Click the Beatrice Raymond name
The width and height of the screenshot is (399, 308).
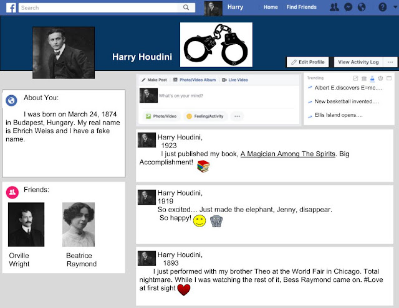[x=82, y=259]
